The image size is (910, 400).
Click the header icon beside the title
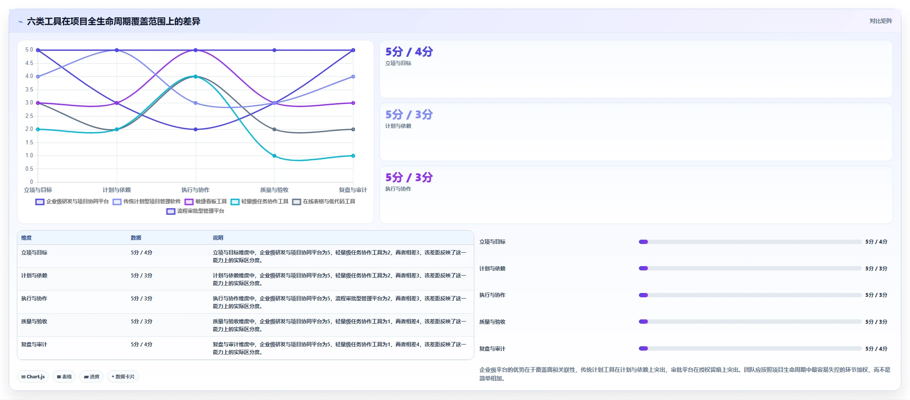click(x=20, y=22)
